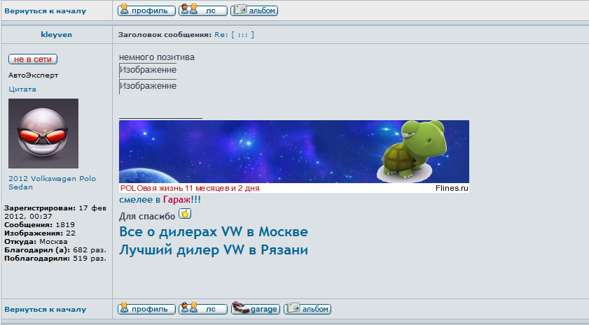The height and width of the screenshot is (325, 589).
Task: Open 'Лучший дилер VW в Рязани' link
Action: coord(214,250)
